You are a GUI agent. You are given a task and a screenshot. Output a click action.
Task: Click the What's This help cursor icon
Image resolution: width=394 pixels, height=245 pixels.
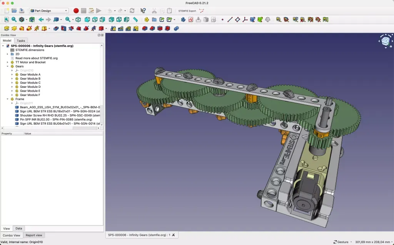pyautogui.click(x=143, y=11)
